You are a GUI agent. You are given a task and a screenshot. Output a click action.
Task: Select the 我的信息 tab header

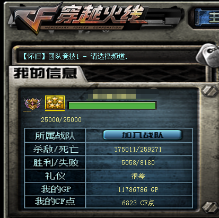coord(45,73)
